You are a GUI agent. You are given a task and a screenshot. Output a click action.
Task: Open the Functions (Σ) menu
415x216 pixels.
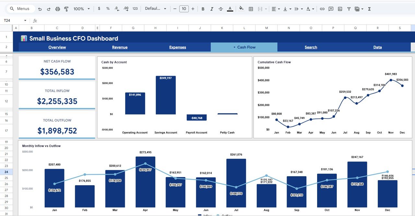pyautogui.click(x=369, y=9)
